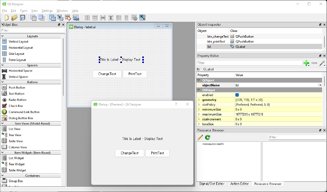Image resolution: width=327 pixels, height=192 pixels.
Task: Click the objectName value field lbl
Action: [x=276, y=85]
